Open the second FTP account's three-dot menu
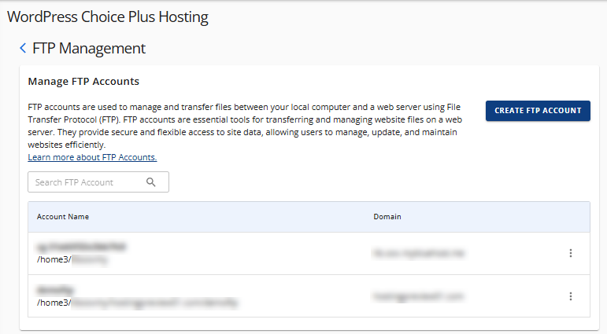This screenshot has width=607, height=334. tap(571, 296)
